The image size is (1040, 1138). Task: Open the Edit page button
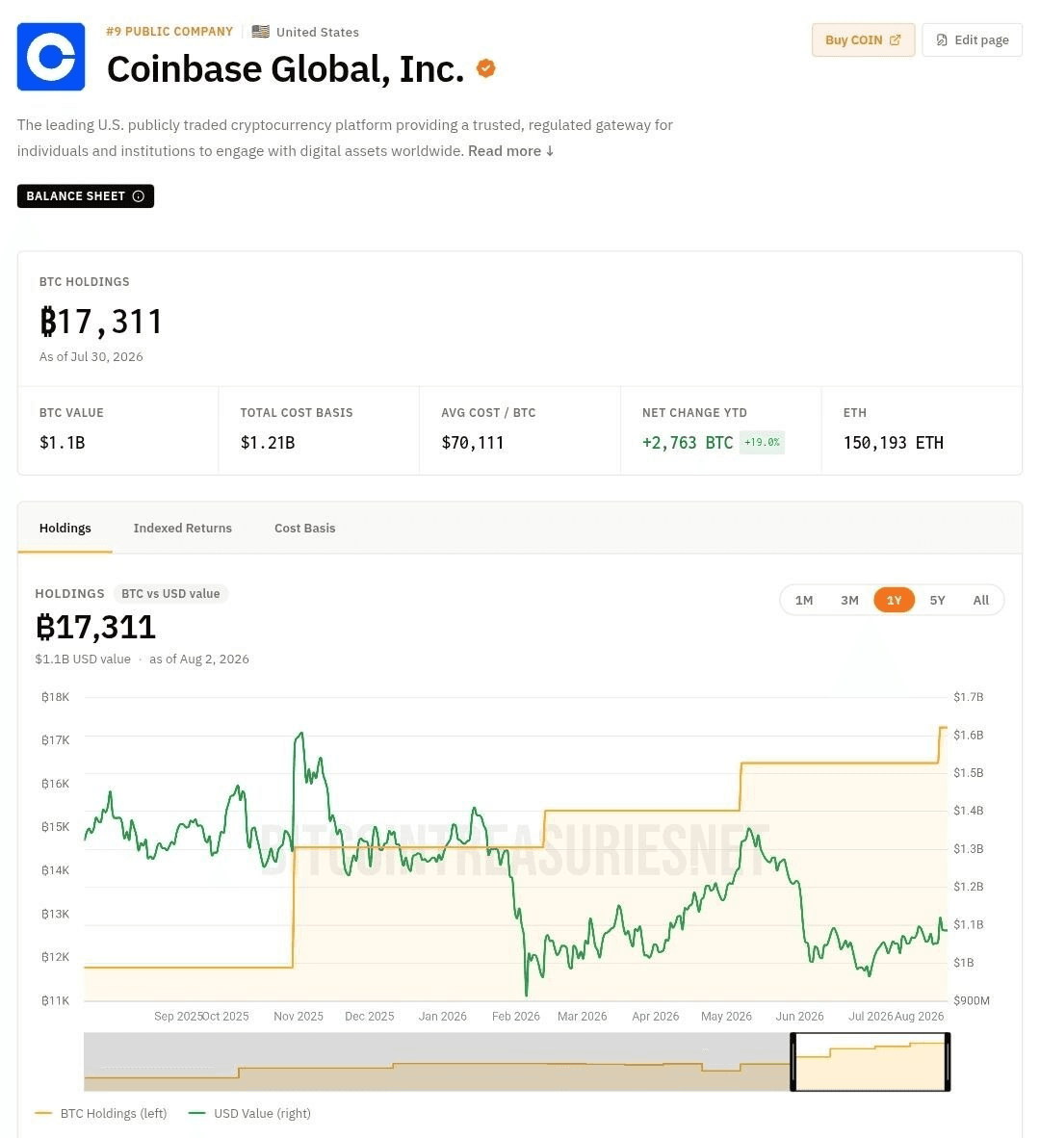[x=972, y=39]
